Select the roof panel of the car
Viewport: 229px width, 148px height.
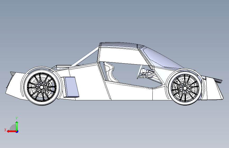[x=119, y=45]
